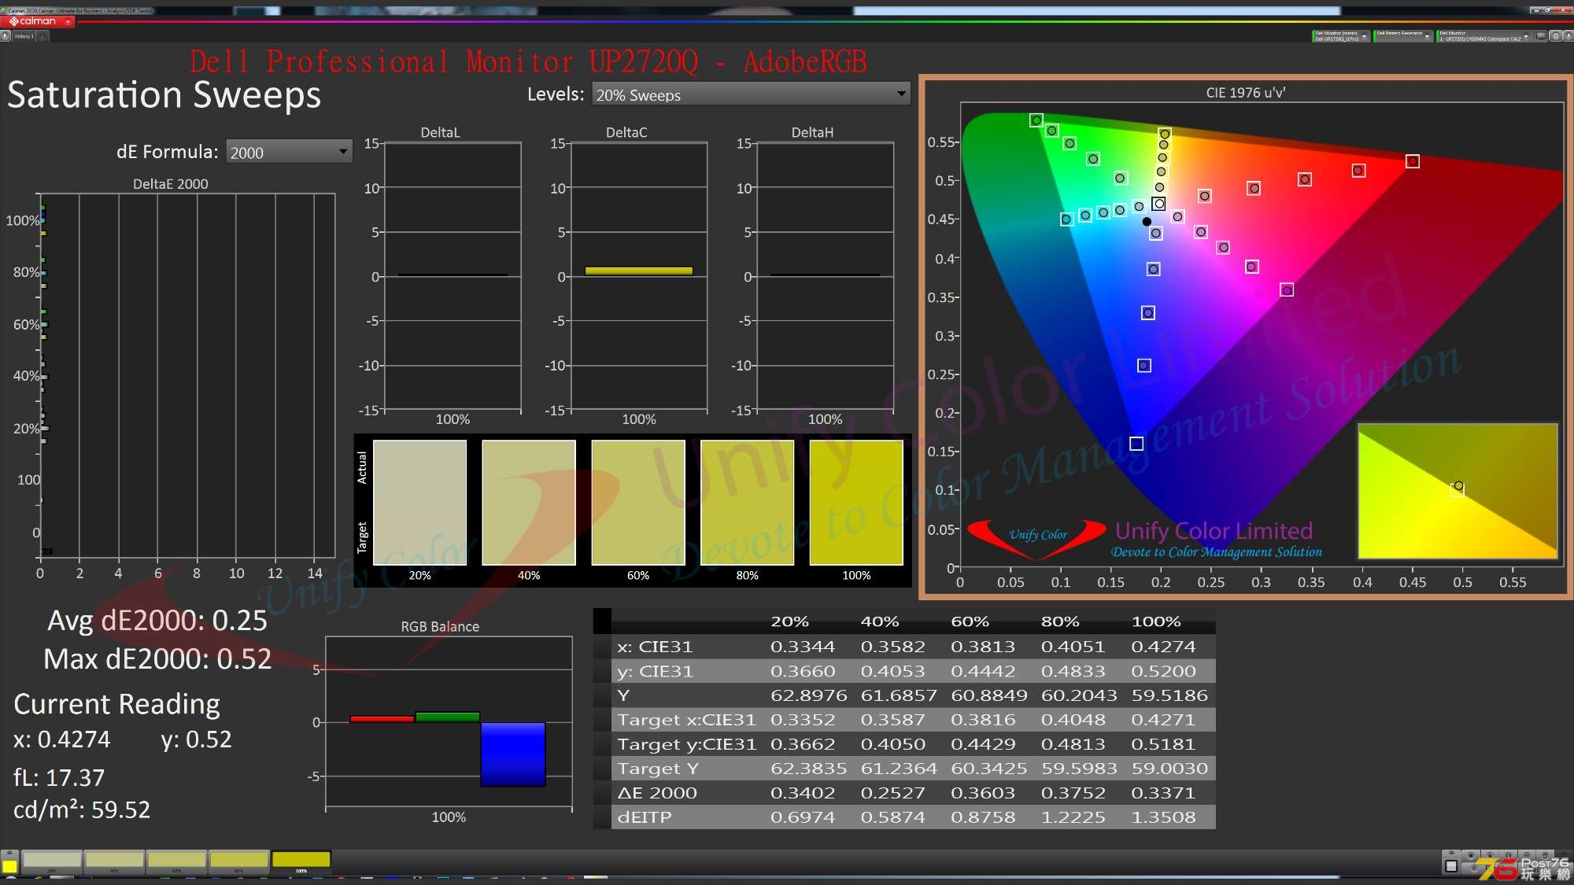Click the 20% Actual/Target comparison patch
This screenshot has width=1574, height=885.
pos(419,503)
